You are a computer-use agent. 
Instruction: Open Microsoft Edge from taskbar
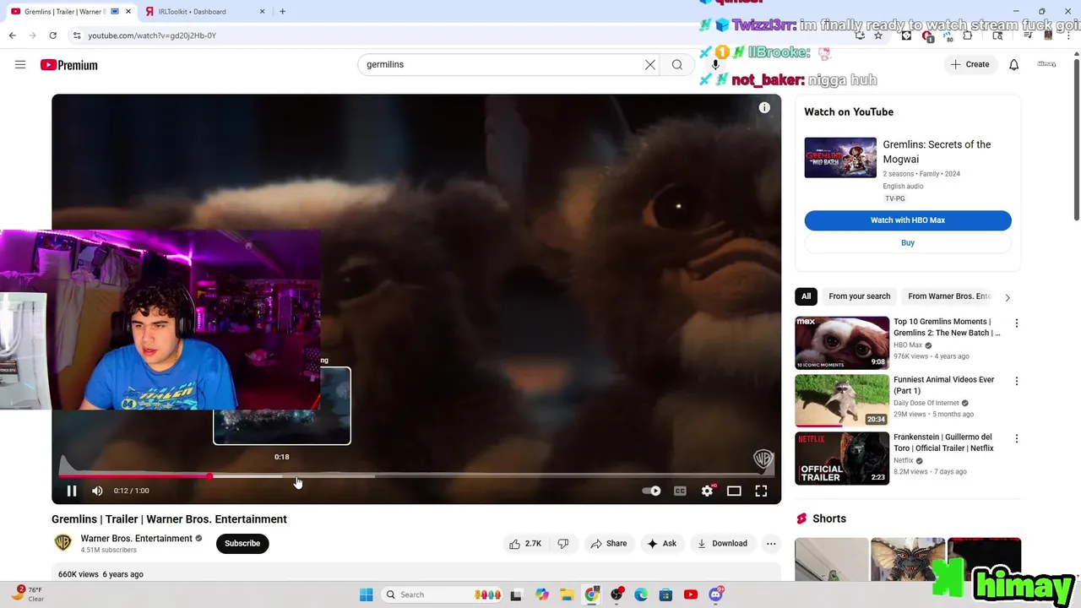(x=641, y=594)
